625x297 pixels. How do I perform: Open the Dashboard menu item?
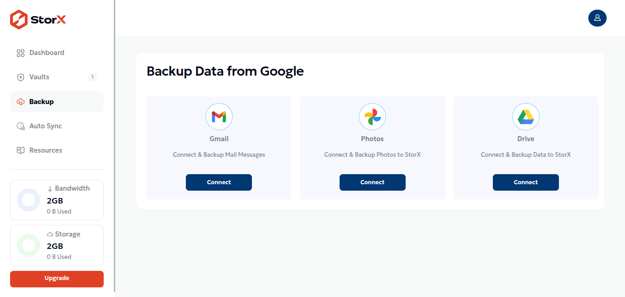tap(57, 53)
